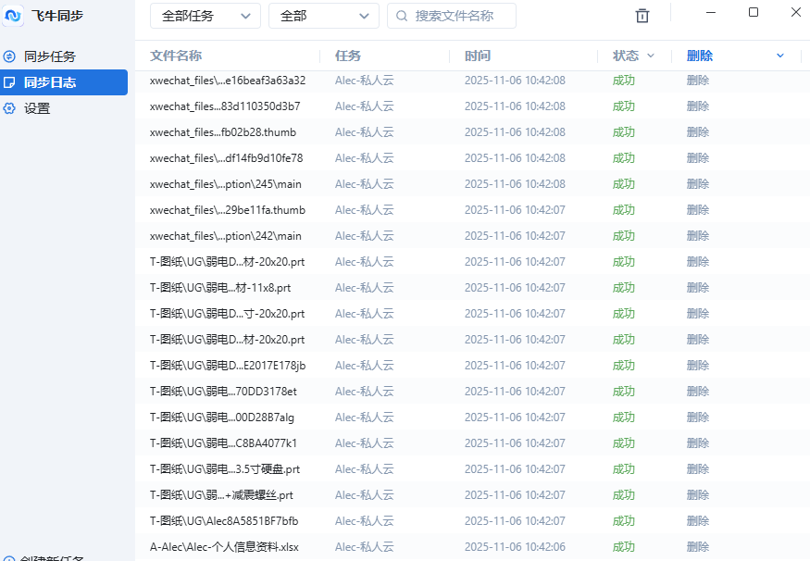
Task: Click the 文件名称 column header
Action: (x=176, y=56)
